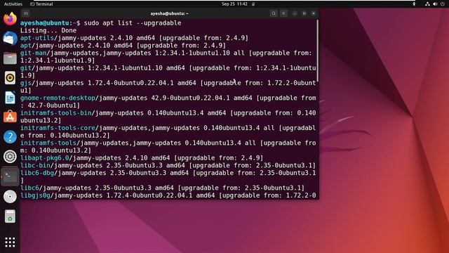
Task: Open the Activities overview
Action: point(13,4)
